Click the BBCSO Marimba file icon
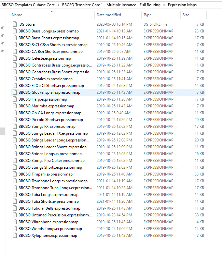Screen dimensions: 222x255 coord(15,106)
